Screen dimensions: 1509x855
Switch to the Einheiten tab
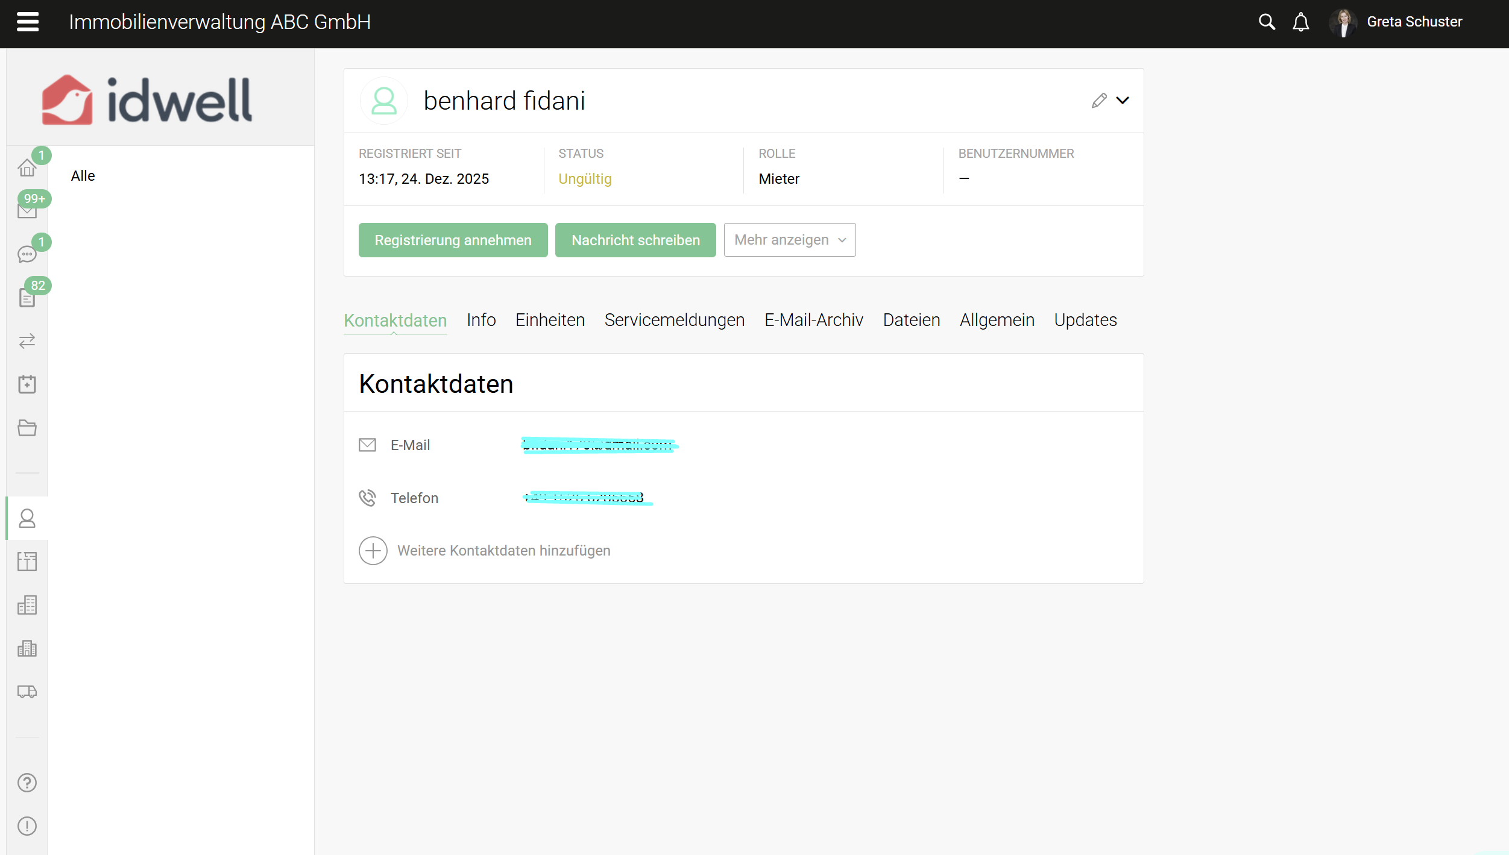[550, 320]
